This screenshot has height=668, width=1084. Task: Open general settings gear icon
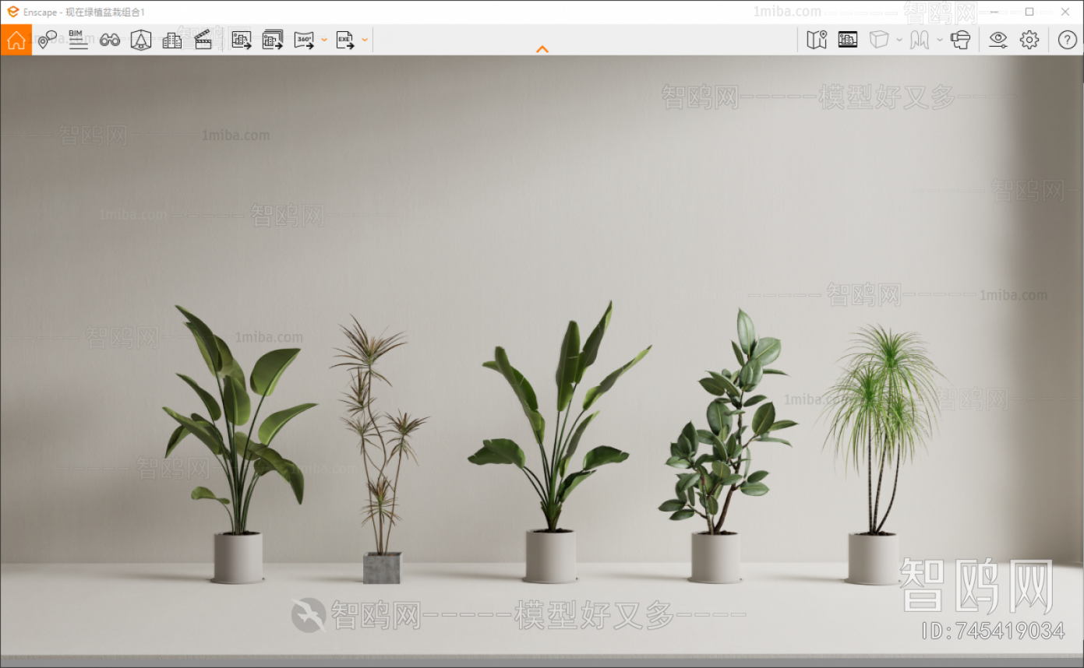1029,40
